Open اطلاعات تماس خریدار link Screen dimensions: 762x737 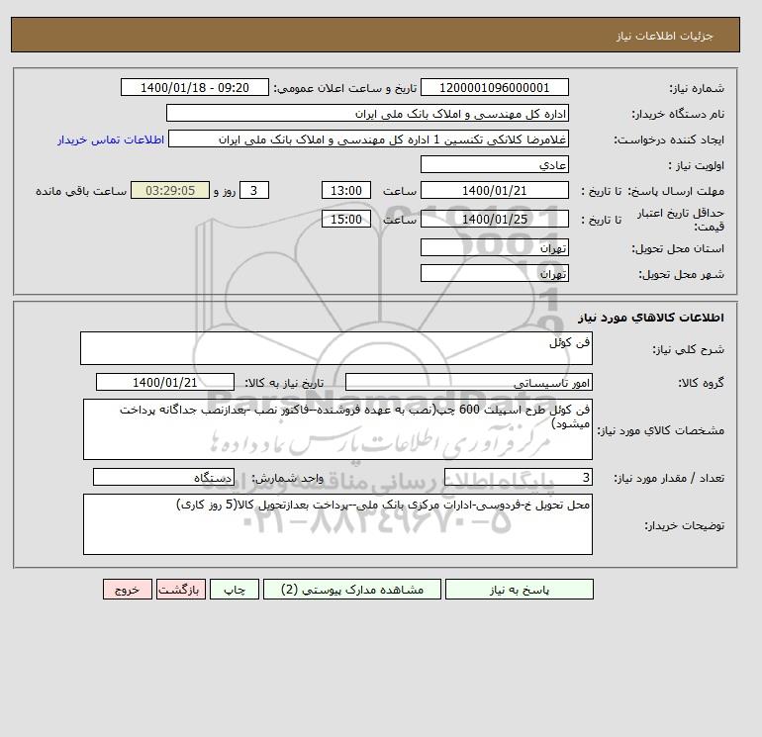click(x=110, y=139)
